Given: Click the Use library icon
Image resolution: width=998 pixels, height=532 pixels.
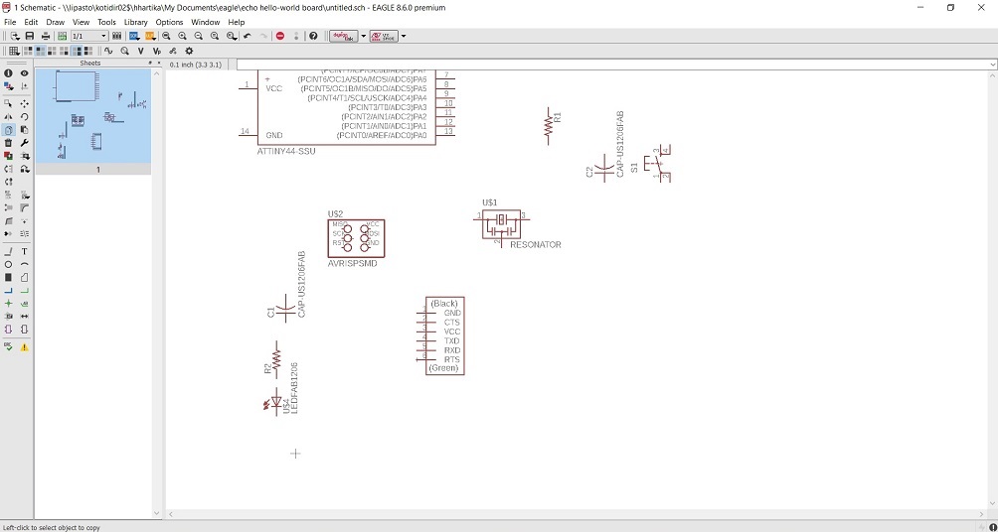Looking at the screenshot, I should coord(117,37).
